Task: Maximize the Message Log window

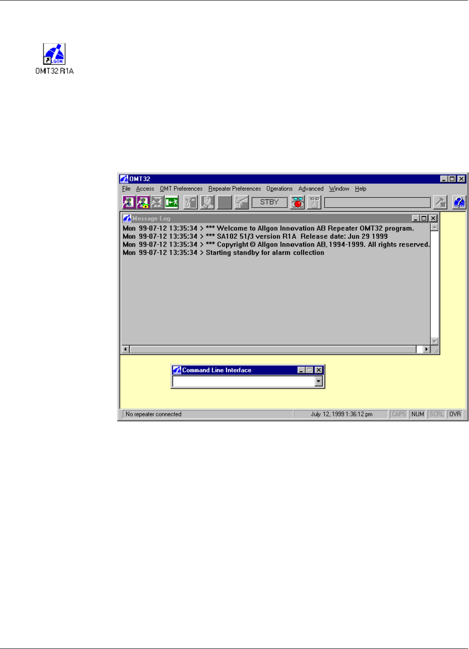Action: pyautogui.click(x=424, y=218)
